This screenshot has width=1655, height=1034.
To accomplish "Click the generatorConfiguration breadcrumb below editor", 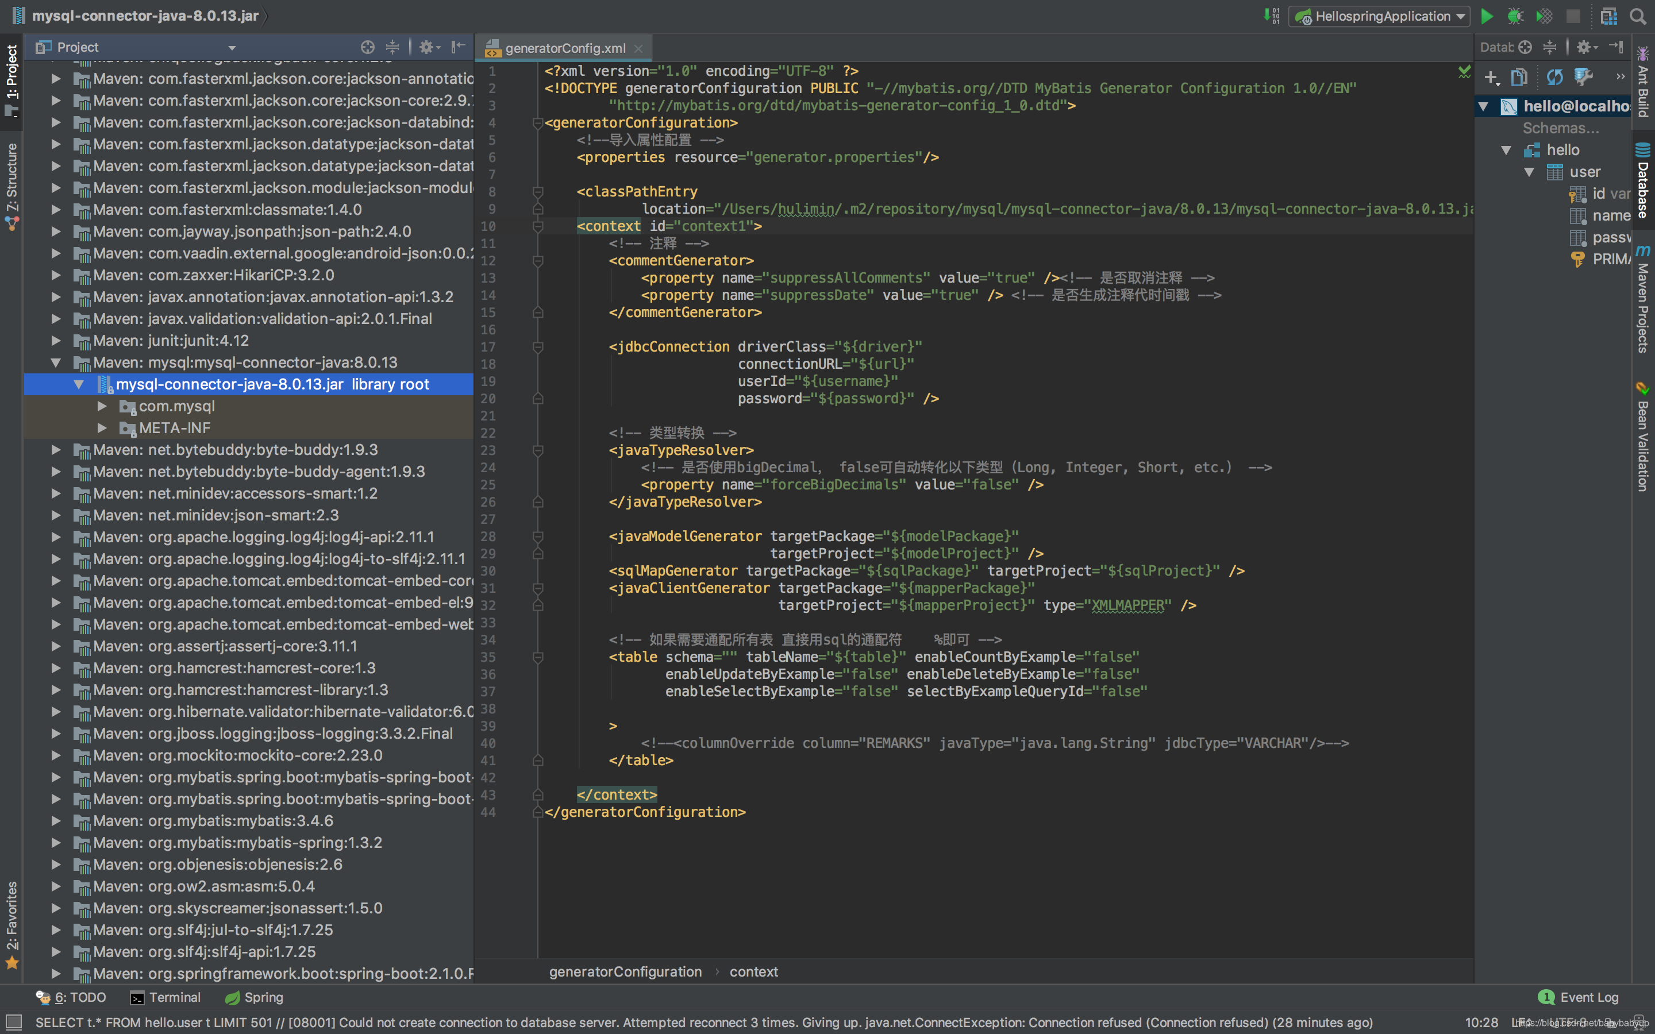I will [x=625, y=972].
